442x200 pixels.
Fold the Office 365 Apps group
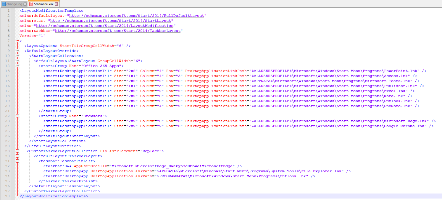click(17, 66)
